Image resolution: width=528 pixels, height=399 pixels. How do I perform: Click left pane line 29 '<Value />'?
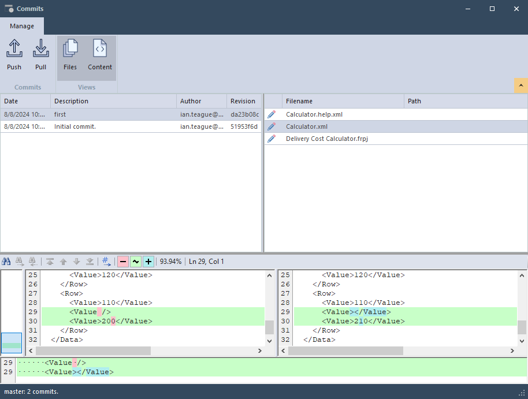click(90, 312)
